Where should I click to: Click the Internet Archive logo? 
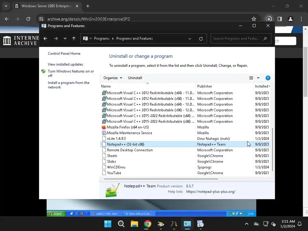pyautogui.click(x=21, y=41)
